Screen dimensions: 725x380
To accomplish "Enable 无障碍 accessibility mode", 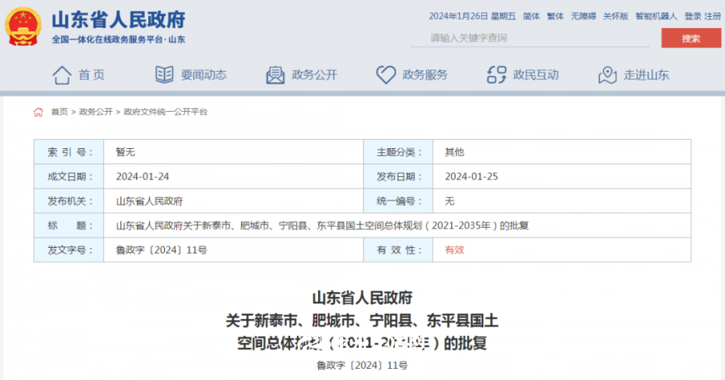I will [x=583, y=15].
